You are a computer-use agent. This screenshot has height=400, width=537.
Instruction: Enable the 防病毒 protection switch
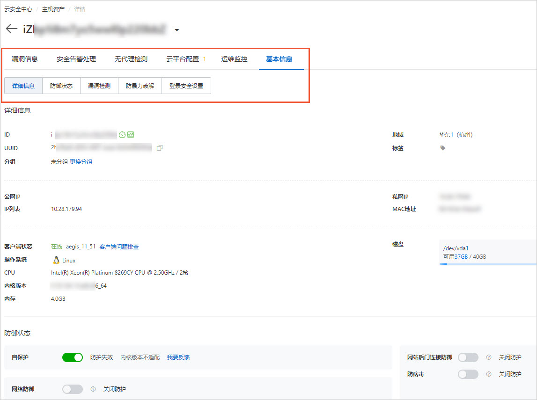click(x=468, y=374)
